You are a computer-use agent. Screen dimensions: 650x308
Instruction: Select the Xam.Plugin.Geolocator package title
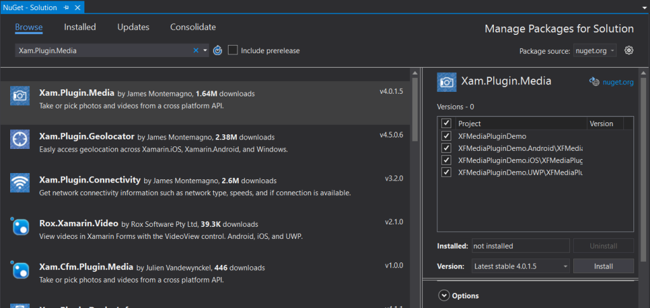(x=86, y=136)
